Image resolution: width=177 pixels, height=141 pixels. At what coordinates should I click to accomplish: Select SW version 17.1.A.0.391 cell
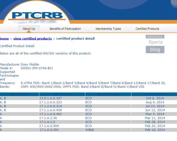(62, 130)
